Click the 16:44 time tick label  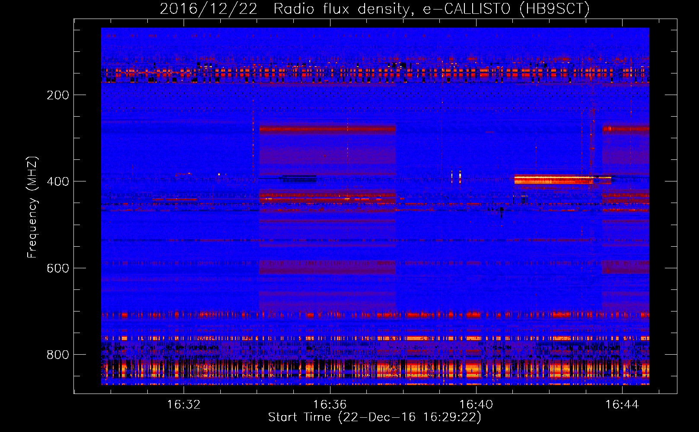(622, 405)
